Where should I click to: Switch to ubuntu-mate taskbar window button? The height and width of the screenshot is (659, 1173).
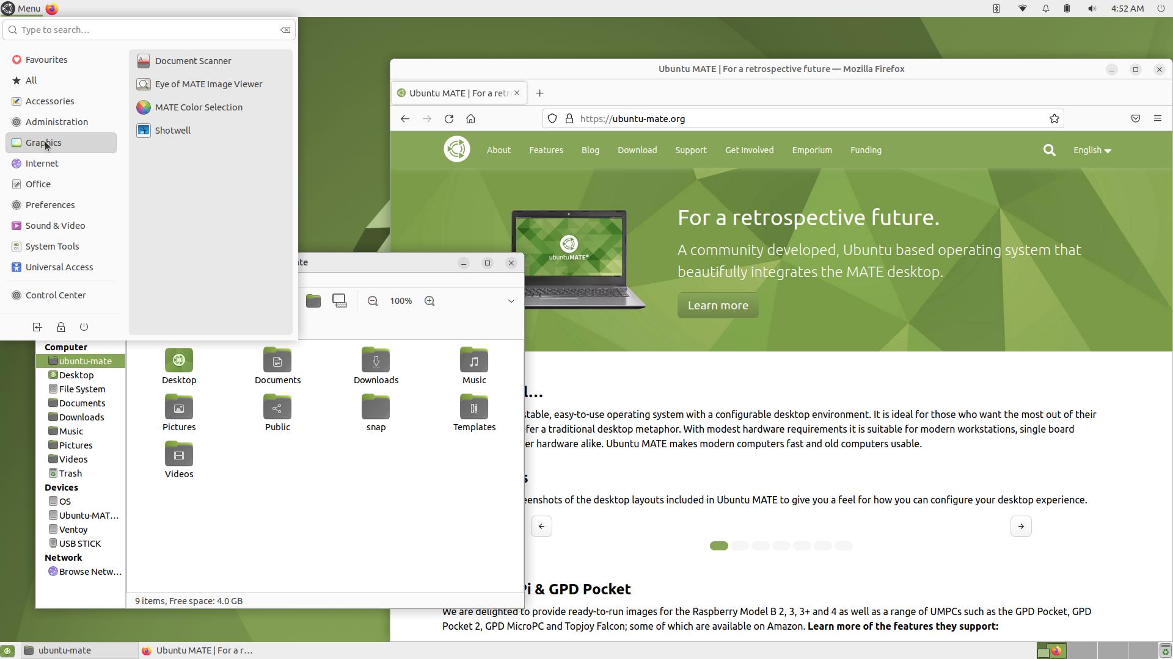point(78,650)
